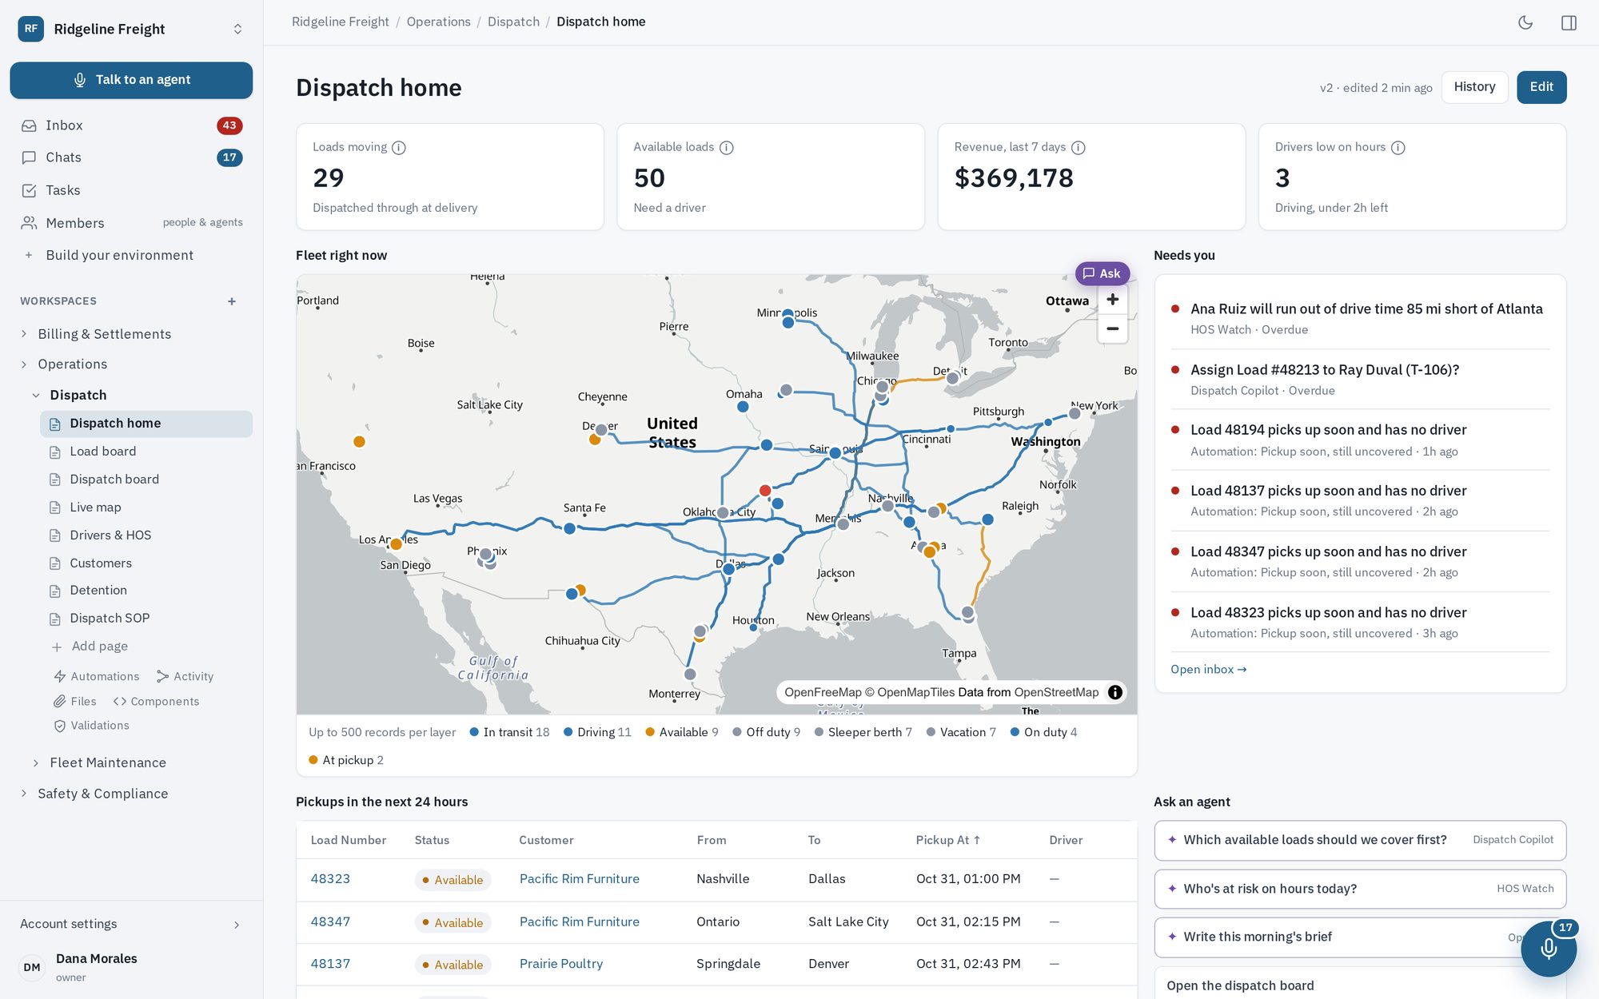Click the Edit button
This screenshot has height=999, width=1599.
[x=1541, y=87]
